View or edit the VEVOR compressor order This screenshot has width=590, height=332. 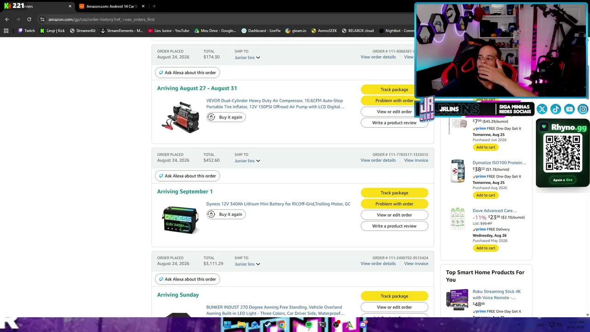(x=394, y=112)
